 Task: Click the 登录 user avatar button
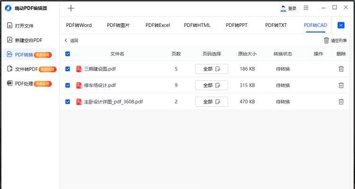pos(288,9)
